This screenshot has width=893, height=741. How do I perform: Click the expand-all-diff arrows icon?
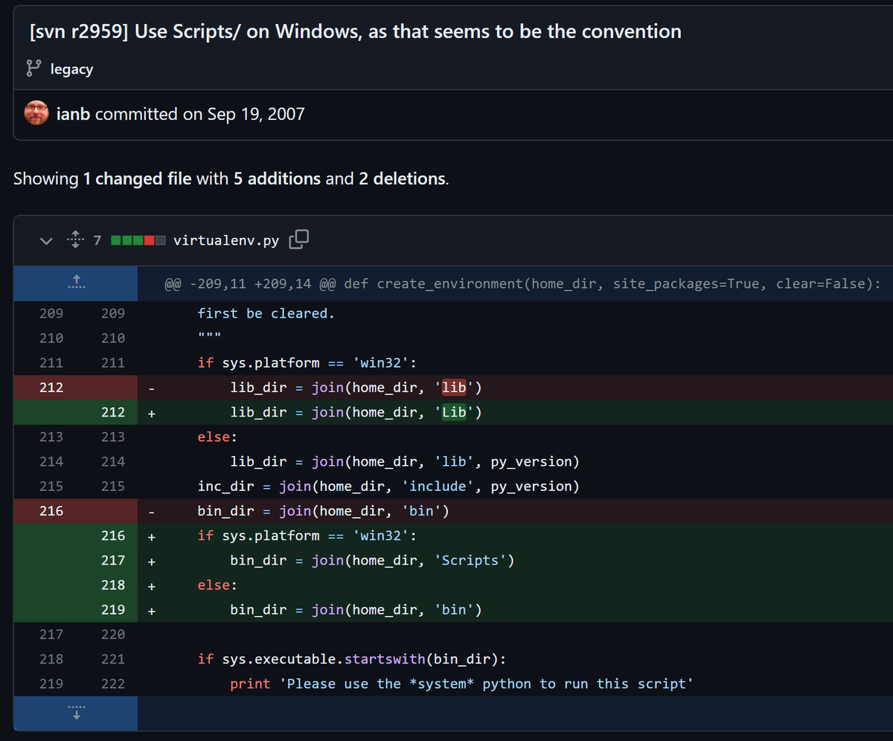pos(75,240)
